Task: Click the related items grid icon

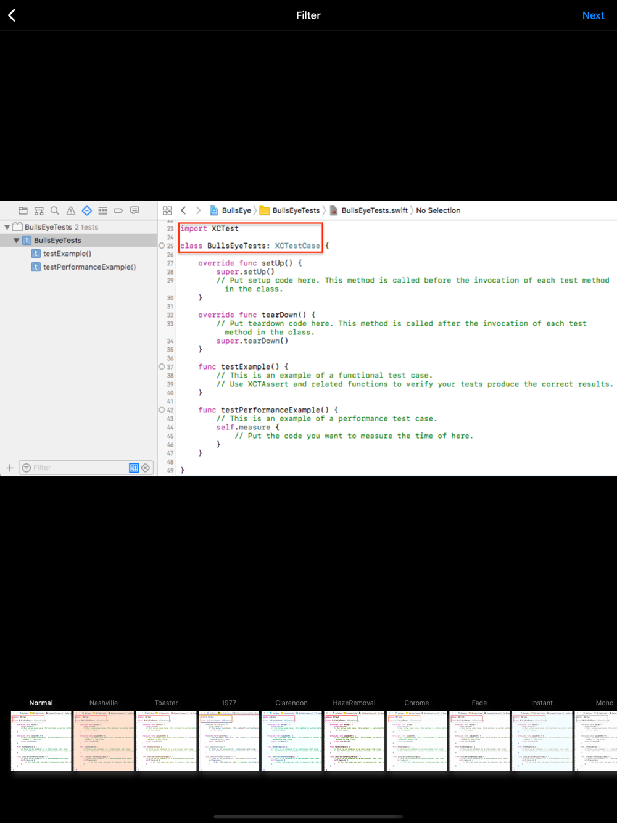Action: (167, 210)
